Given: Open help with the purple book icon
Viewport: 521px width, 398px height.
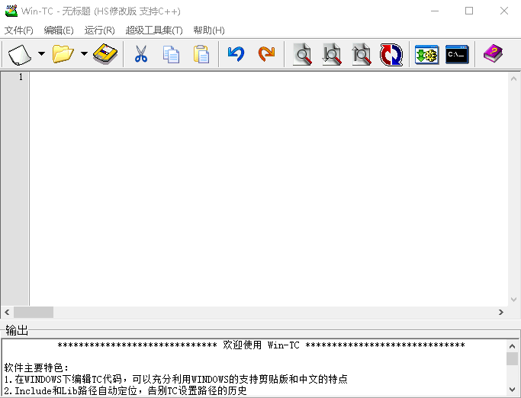Looking at the screenshot, I should (x=493, y=54).
